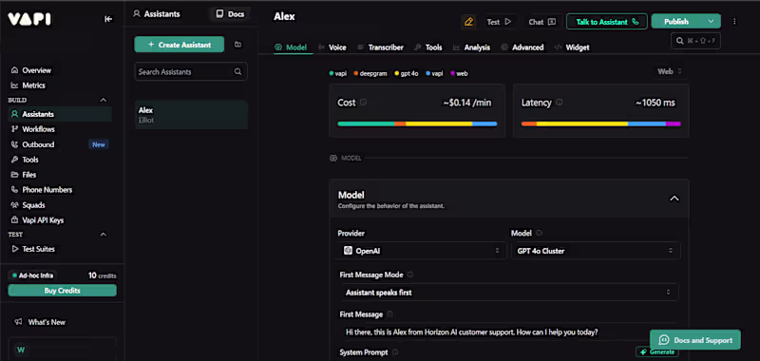This screenshot has width=760, height=361.
Task: Switch to the Advanced tab
Action: (522, 47)
